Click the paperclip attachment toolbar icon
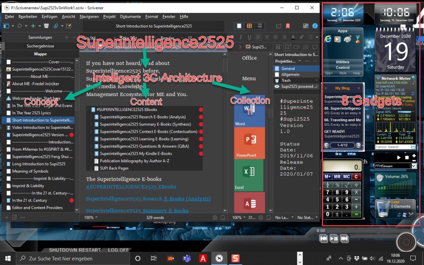Viewport: 424px width, 265px height. (56, 26)
